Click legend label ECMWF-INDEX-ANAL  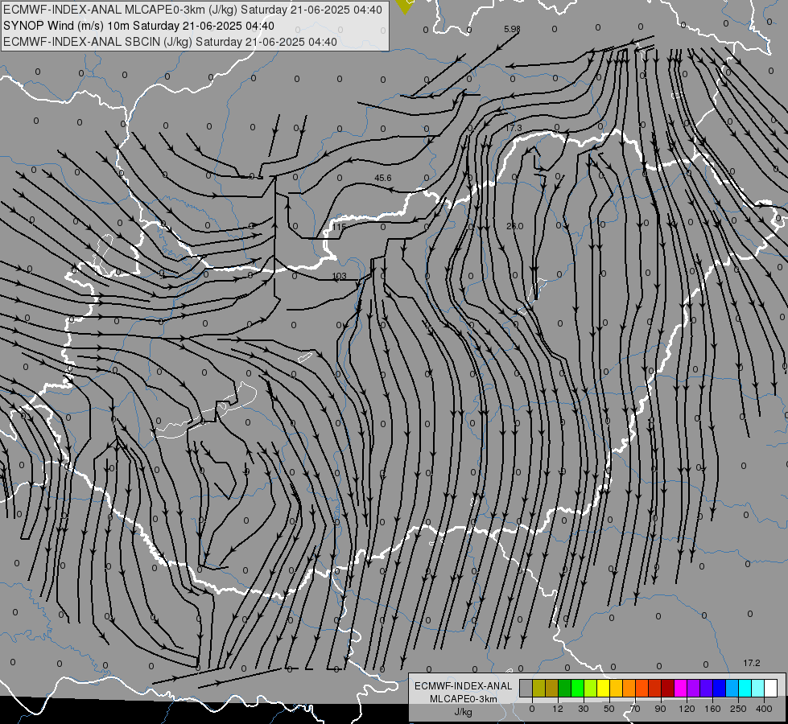(x=464, y=686)
